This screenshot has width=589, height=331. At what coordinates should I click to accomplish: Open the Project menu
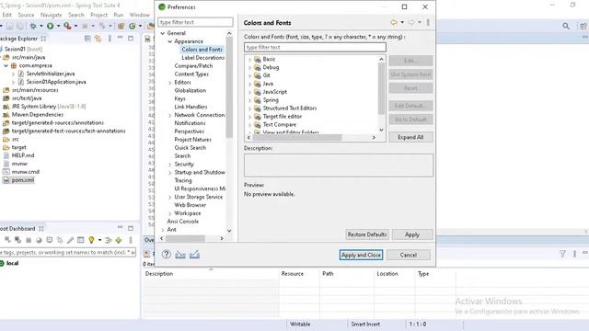click(x=98, y=15)
